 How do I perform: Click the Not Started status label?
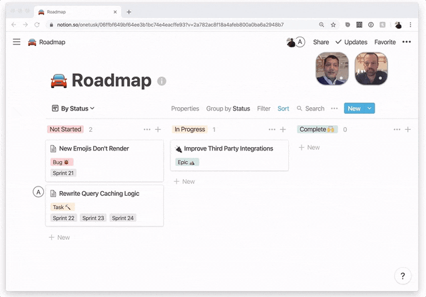point(65,129)
